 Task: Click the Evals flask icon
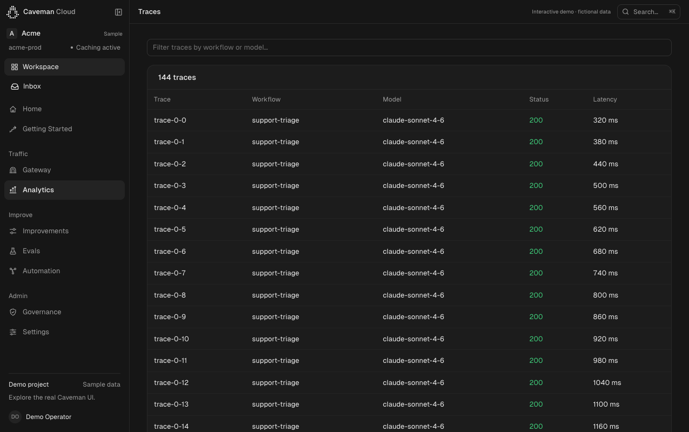coord(13,251)
